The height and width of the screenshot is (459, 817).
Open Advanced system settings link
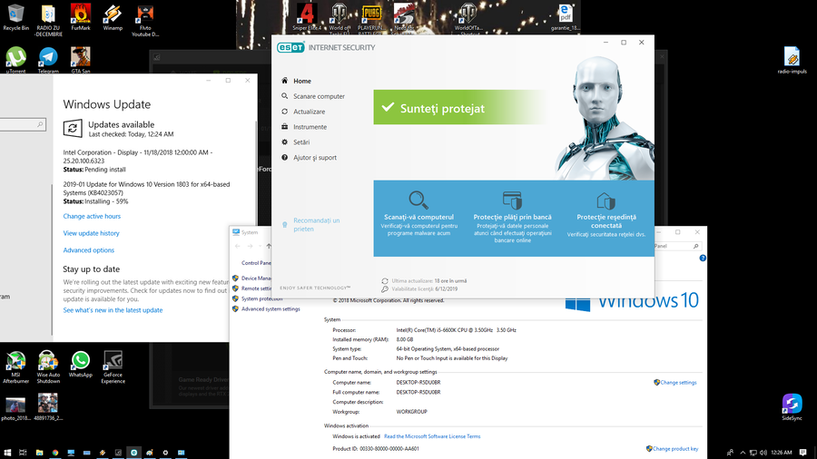(270, 308)
